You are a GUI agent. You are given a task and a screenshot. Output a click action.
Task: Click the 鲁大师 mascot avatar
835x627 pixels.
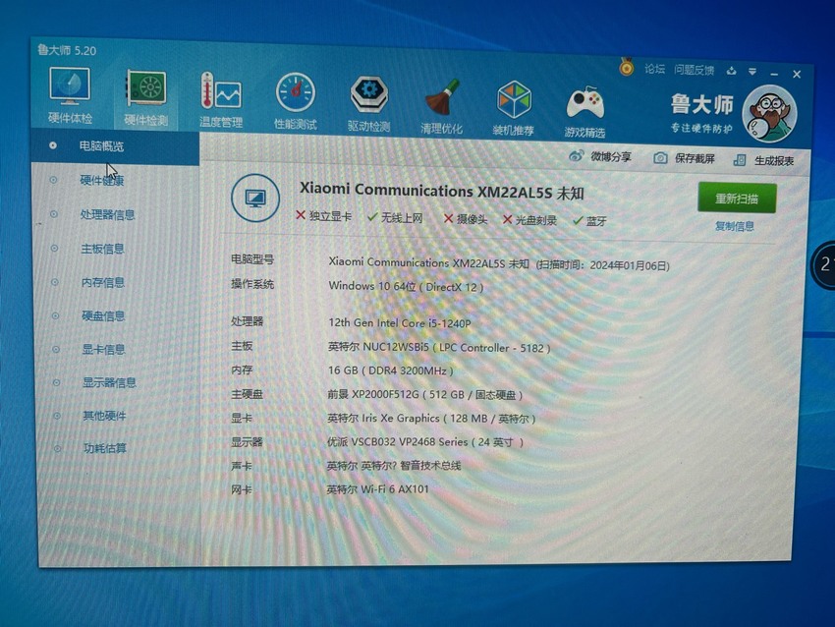[770, 114]
